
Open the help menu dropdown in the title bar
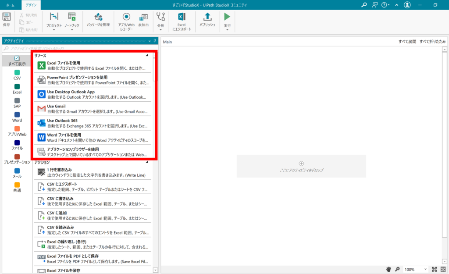coord(385,5)
